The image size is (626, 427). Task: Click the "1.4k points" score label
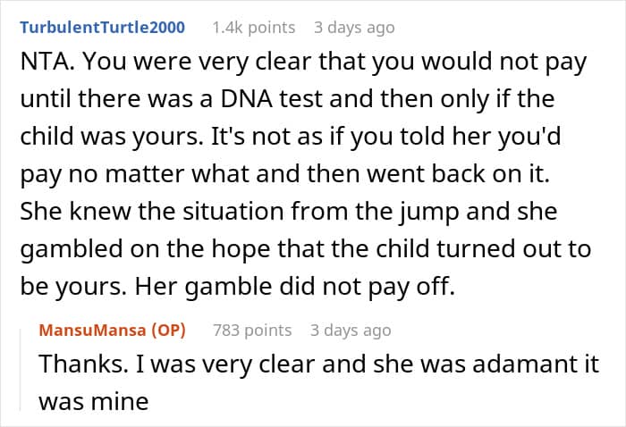coord(253,28)
